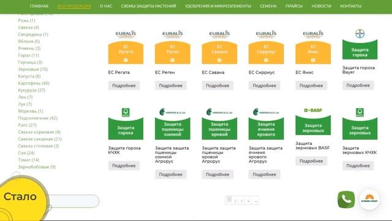The height and width of the screenshot is (221, 392).
Task: Filter by category Свекла сахарная (21)
Action: (40, 139)
